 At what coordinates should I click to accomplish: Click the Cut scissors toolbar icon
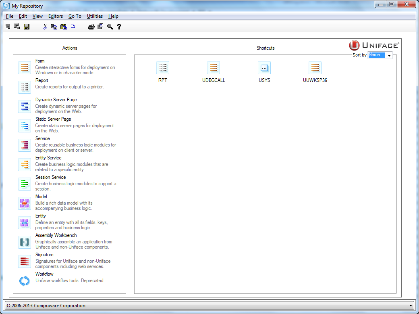pyautogui.click(x=45, y=27)
